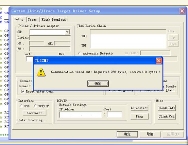Confirm setup with bottom 确定 button
This screenshot has width=188, height=145.
point(127,134)
